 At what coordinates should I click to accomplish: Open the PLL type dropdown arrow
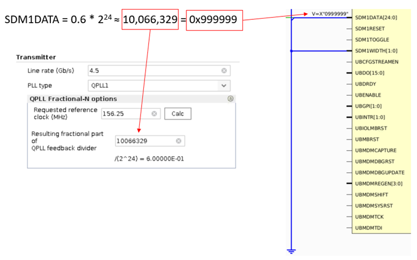[224, 86]
